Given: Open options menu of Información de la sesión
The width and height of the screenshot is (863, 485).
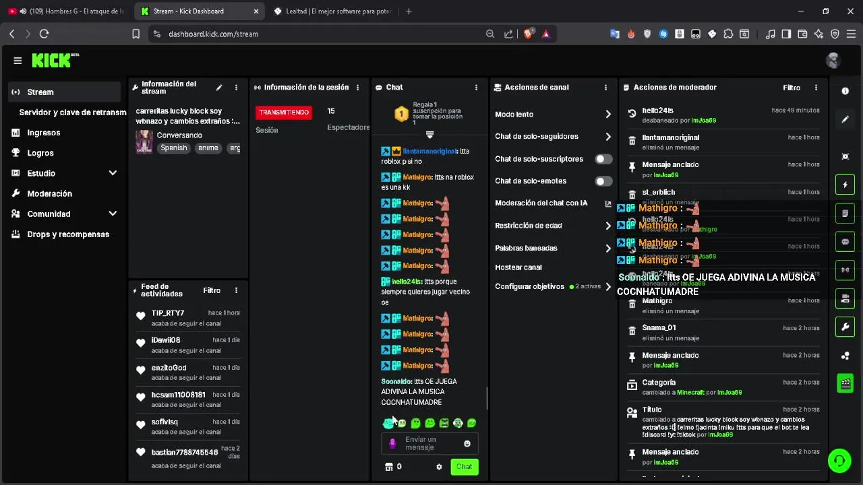Looking at the screenshot, I should [x=358, y=88].
